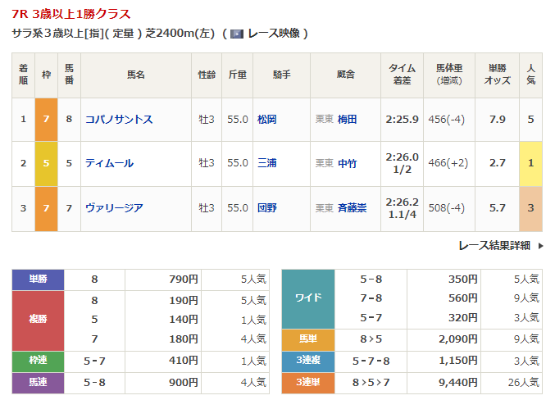
Task: Click orange frame 7 box in コパノサントス row
Action: point(46,120)
